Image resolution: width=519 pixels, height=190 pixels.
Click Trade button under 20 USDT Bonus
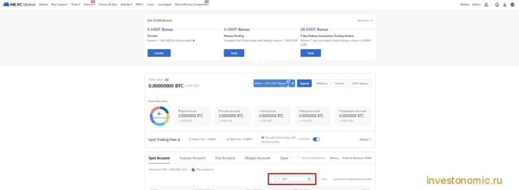(311, 53)
